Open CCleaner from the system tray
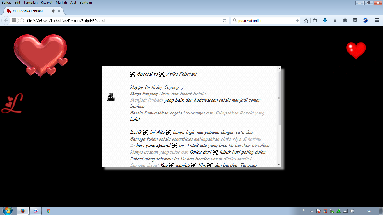Screen dimensions: 383x215 pos(325,211)
